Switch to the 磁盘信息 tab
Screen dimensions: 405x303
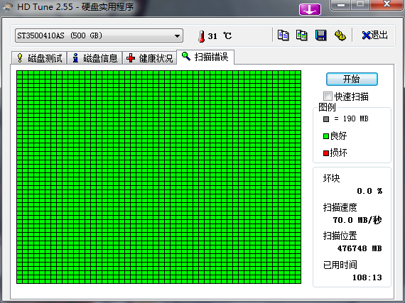94,57
